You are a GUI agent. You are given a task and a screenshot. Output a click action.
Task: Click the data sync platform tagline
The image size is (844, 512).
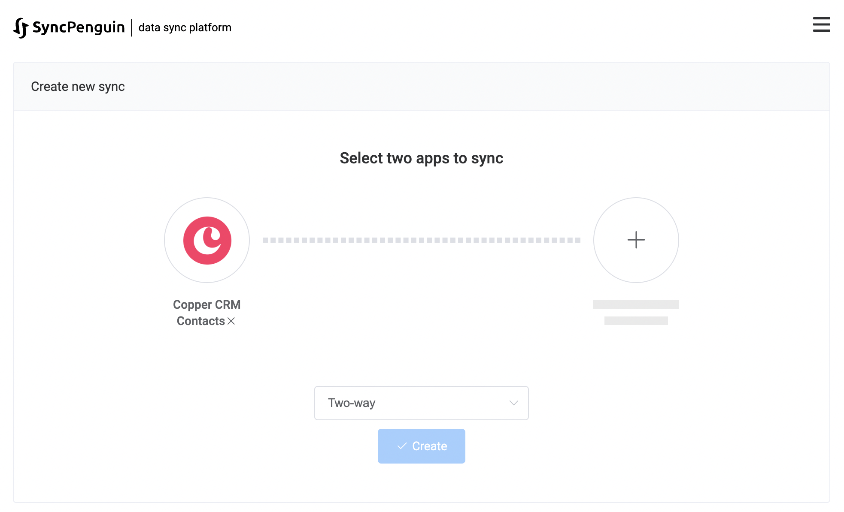(185, 28)
